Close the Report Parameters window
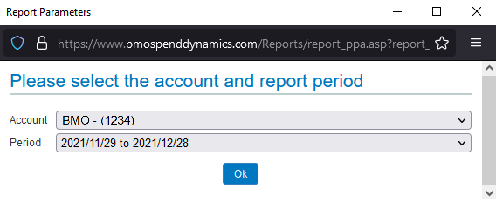The image size is (496, 199). click(476, 12)
